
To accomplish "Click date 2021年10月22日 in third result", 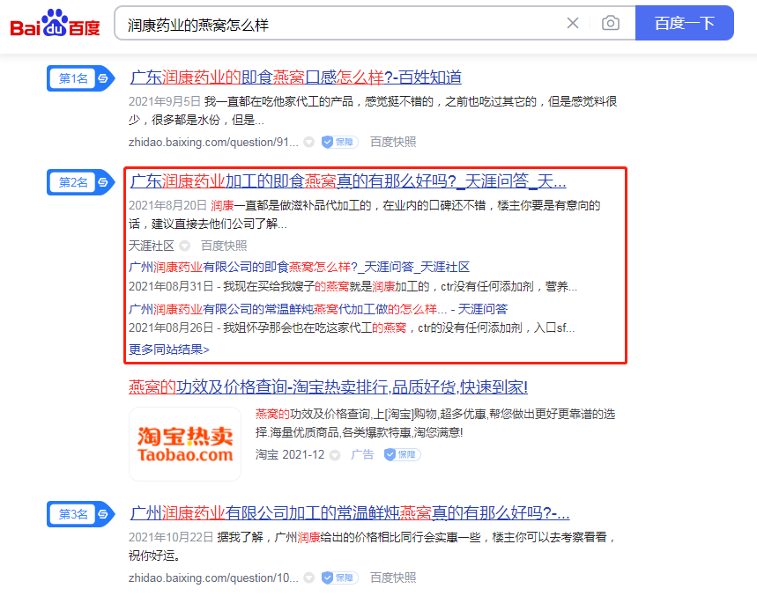I will pos(171,537).
